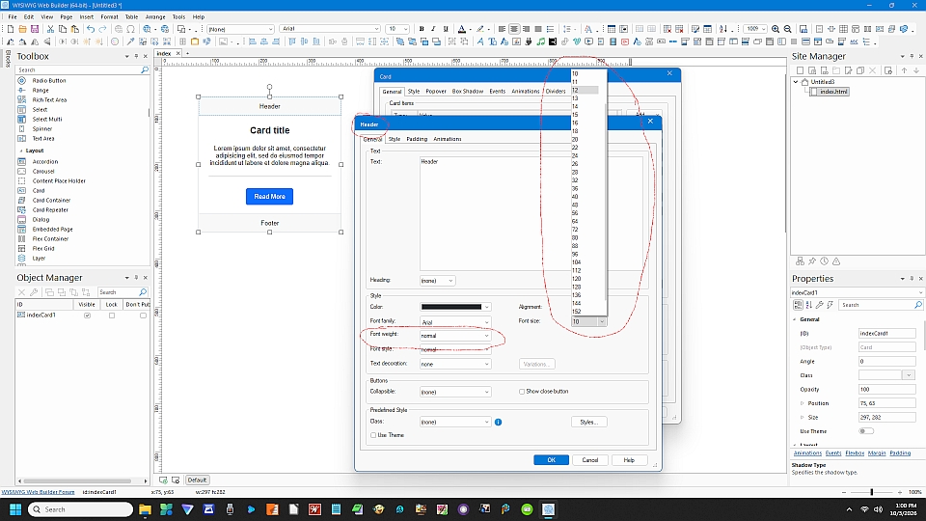Viewport: 926px width, 521px height.
Task: Open the Class dropdown in Properties panel
Action: click(x=909, y=375)
